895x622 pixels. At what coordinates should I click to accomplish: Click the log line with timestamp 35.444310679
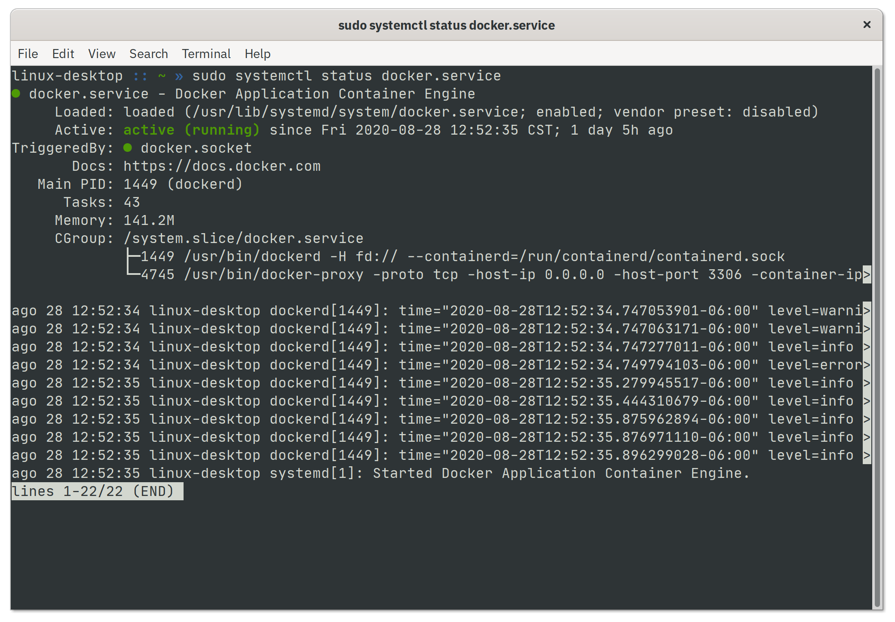click(437, 401)
